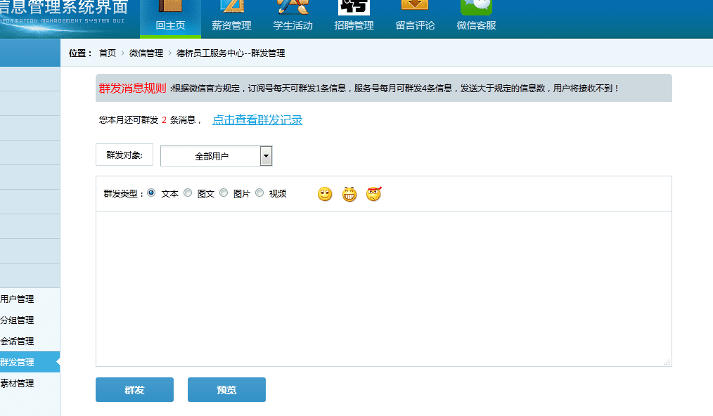Select the 文本 message type radio

150,193
